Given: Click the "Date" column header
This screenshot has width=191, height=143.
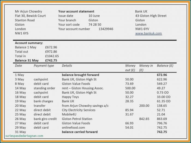Looking at the screenshot, I should pos(19,66).
